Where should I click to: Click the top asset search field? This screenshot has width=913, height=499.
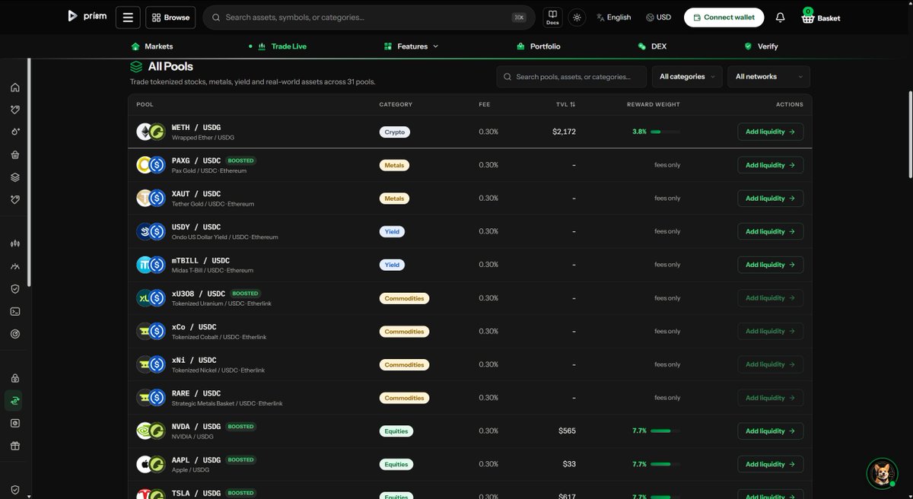point(368,17)
